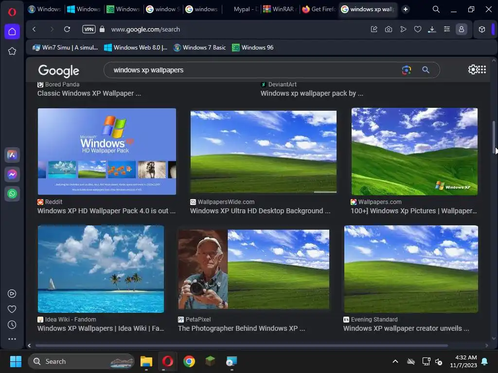The width and height of the screenshot is (498, 373).
Task: Show hidden system tray icons
Action: pyautogui.click(x=395, y=361)
